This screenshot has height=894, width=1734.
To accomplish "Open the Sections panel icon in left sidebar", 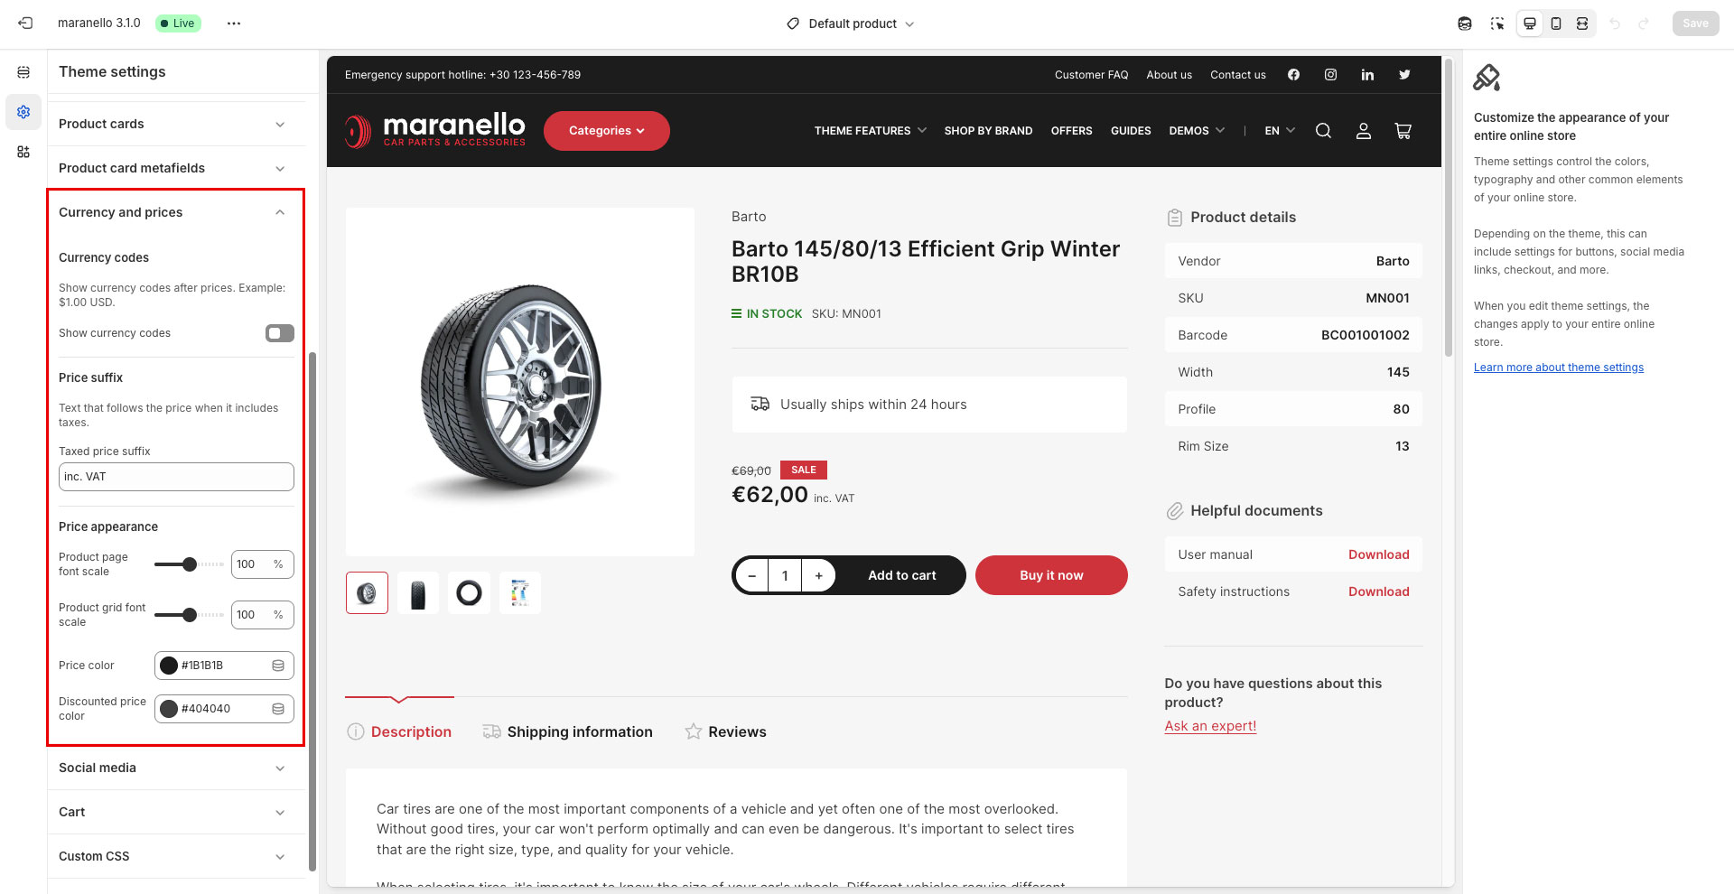I will (x=23, y=72).
